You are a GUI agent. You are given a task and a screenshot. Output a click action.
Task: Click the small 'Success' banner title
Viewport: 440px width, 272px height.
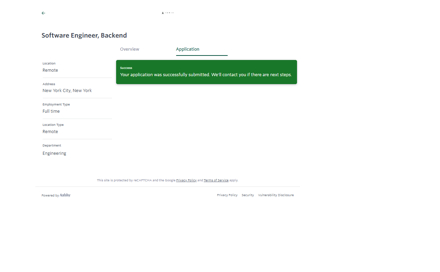pos(126,68)
